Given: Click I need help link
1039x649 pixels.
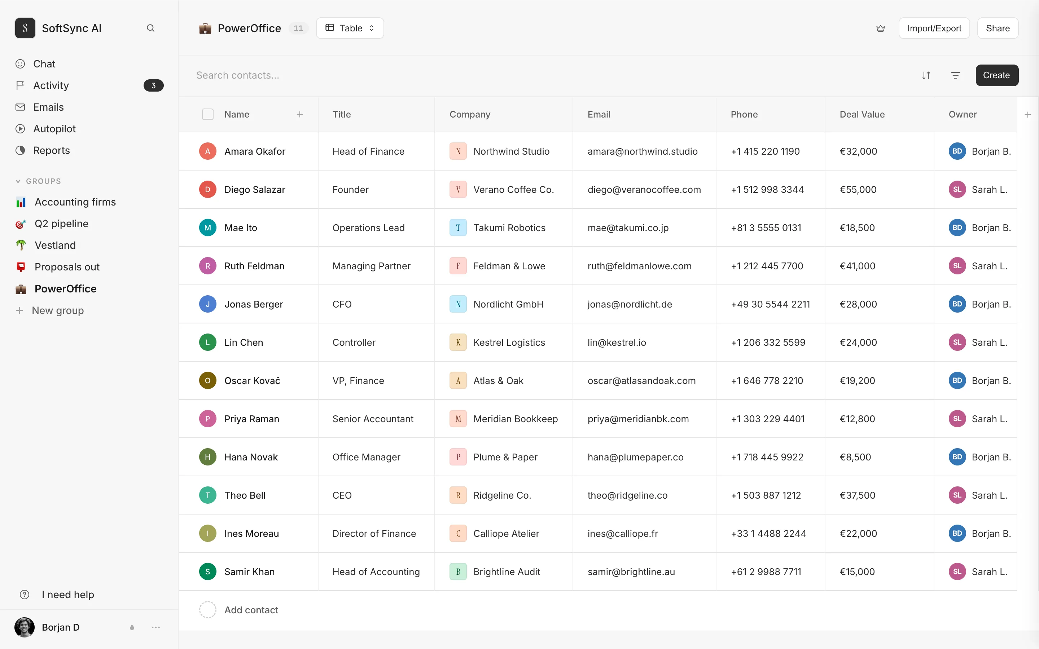Looking at the screenshot, I should coord(68,595).
